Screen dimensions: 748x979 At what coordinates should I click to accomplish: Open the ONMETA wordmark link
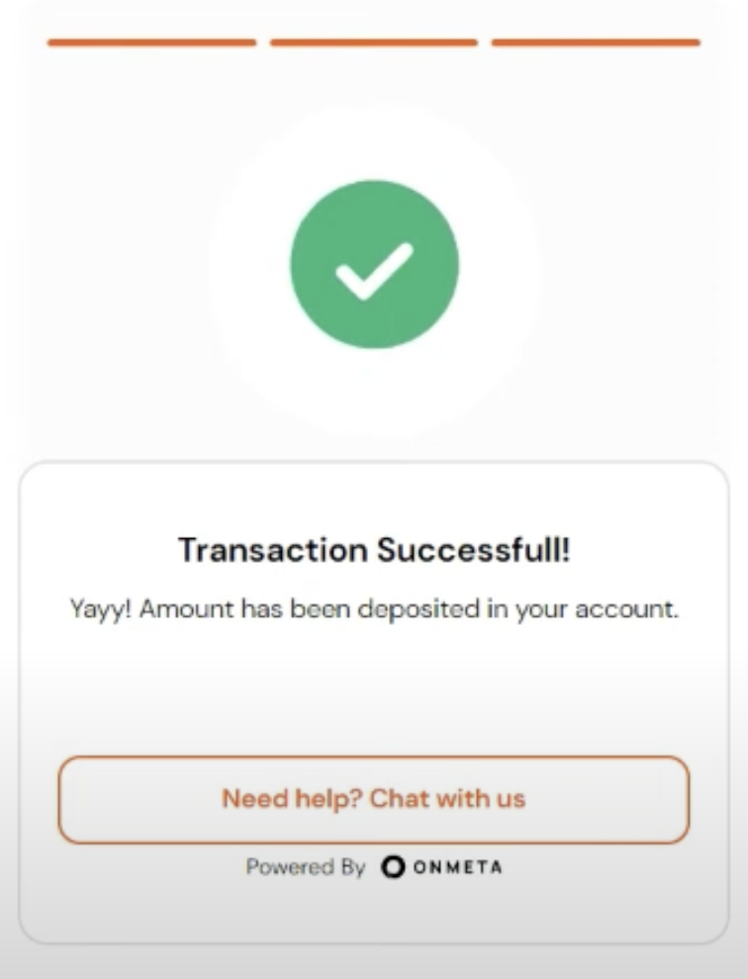point(457,867)
